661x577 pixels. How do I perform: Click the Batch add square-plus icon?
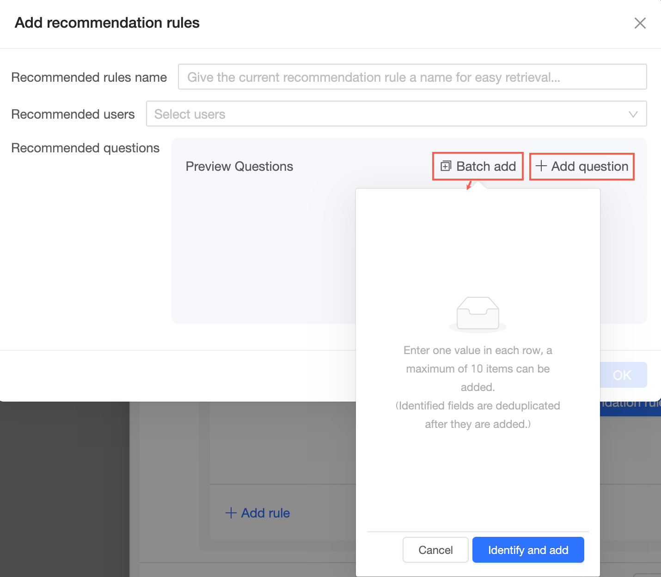(x=446, y=166)
